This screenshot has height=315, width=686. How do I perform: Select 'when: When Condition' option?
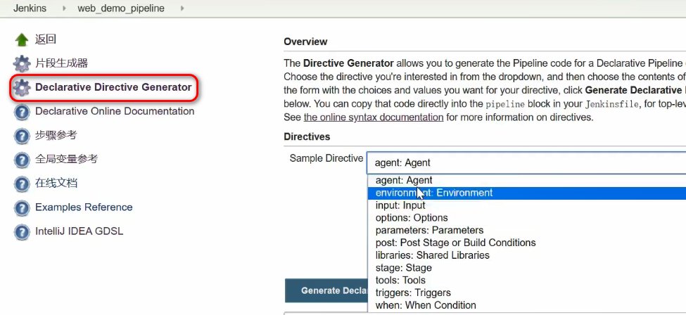coord(526,305)
